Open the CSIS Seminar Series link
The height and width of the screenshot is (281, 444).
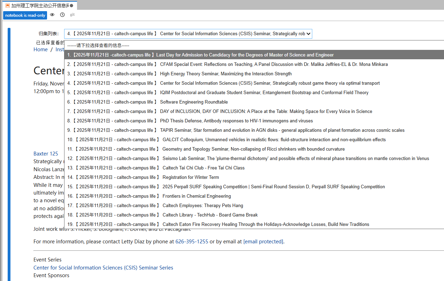click(103, 267)
